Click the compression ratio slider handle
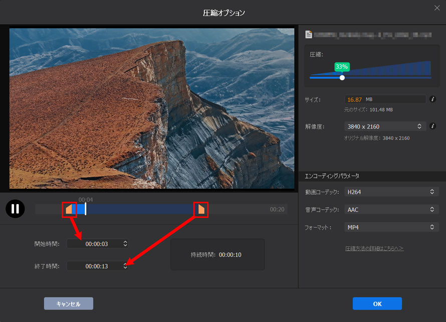 [342, 77]
